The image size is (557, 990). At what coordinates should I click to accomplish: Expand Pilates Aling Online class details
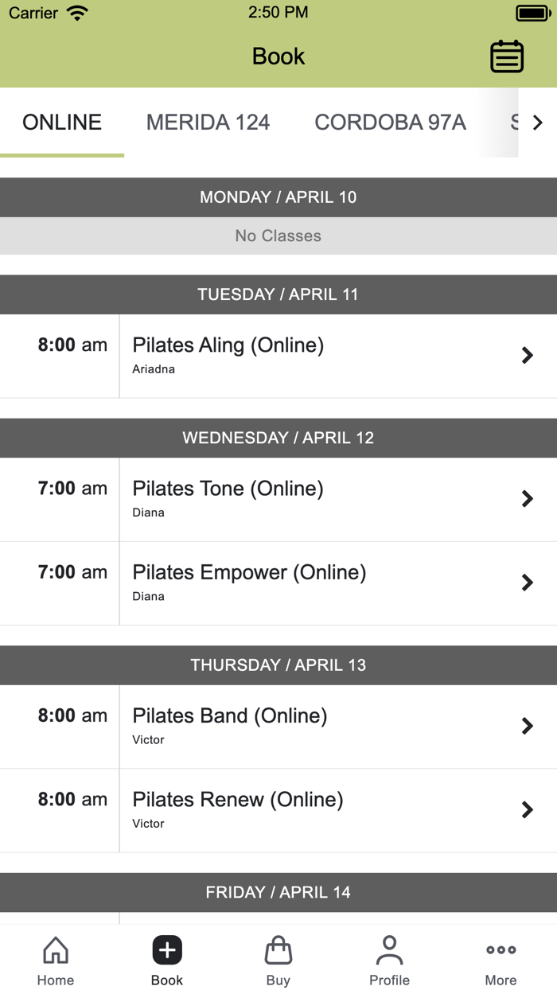pos(278,355)
